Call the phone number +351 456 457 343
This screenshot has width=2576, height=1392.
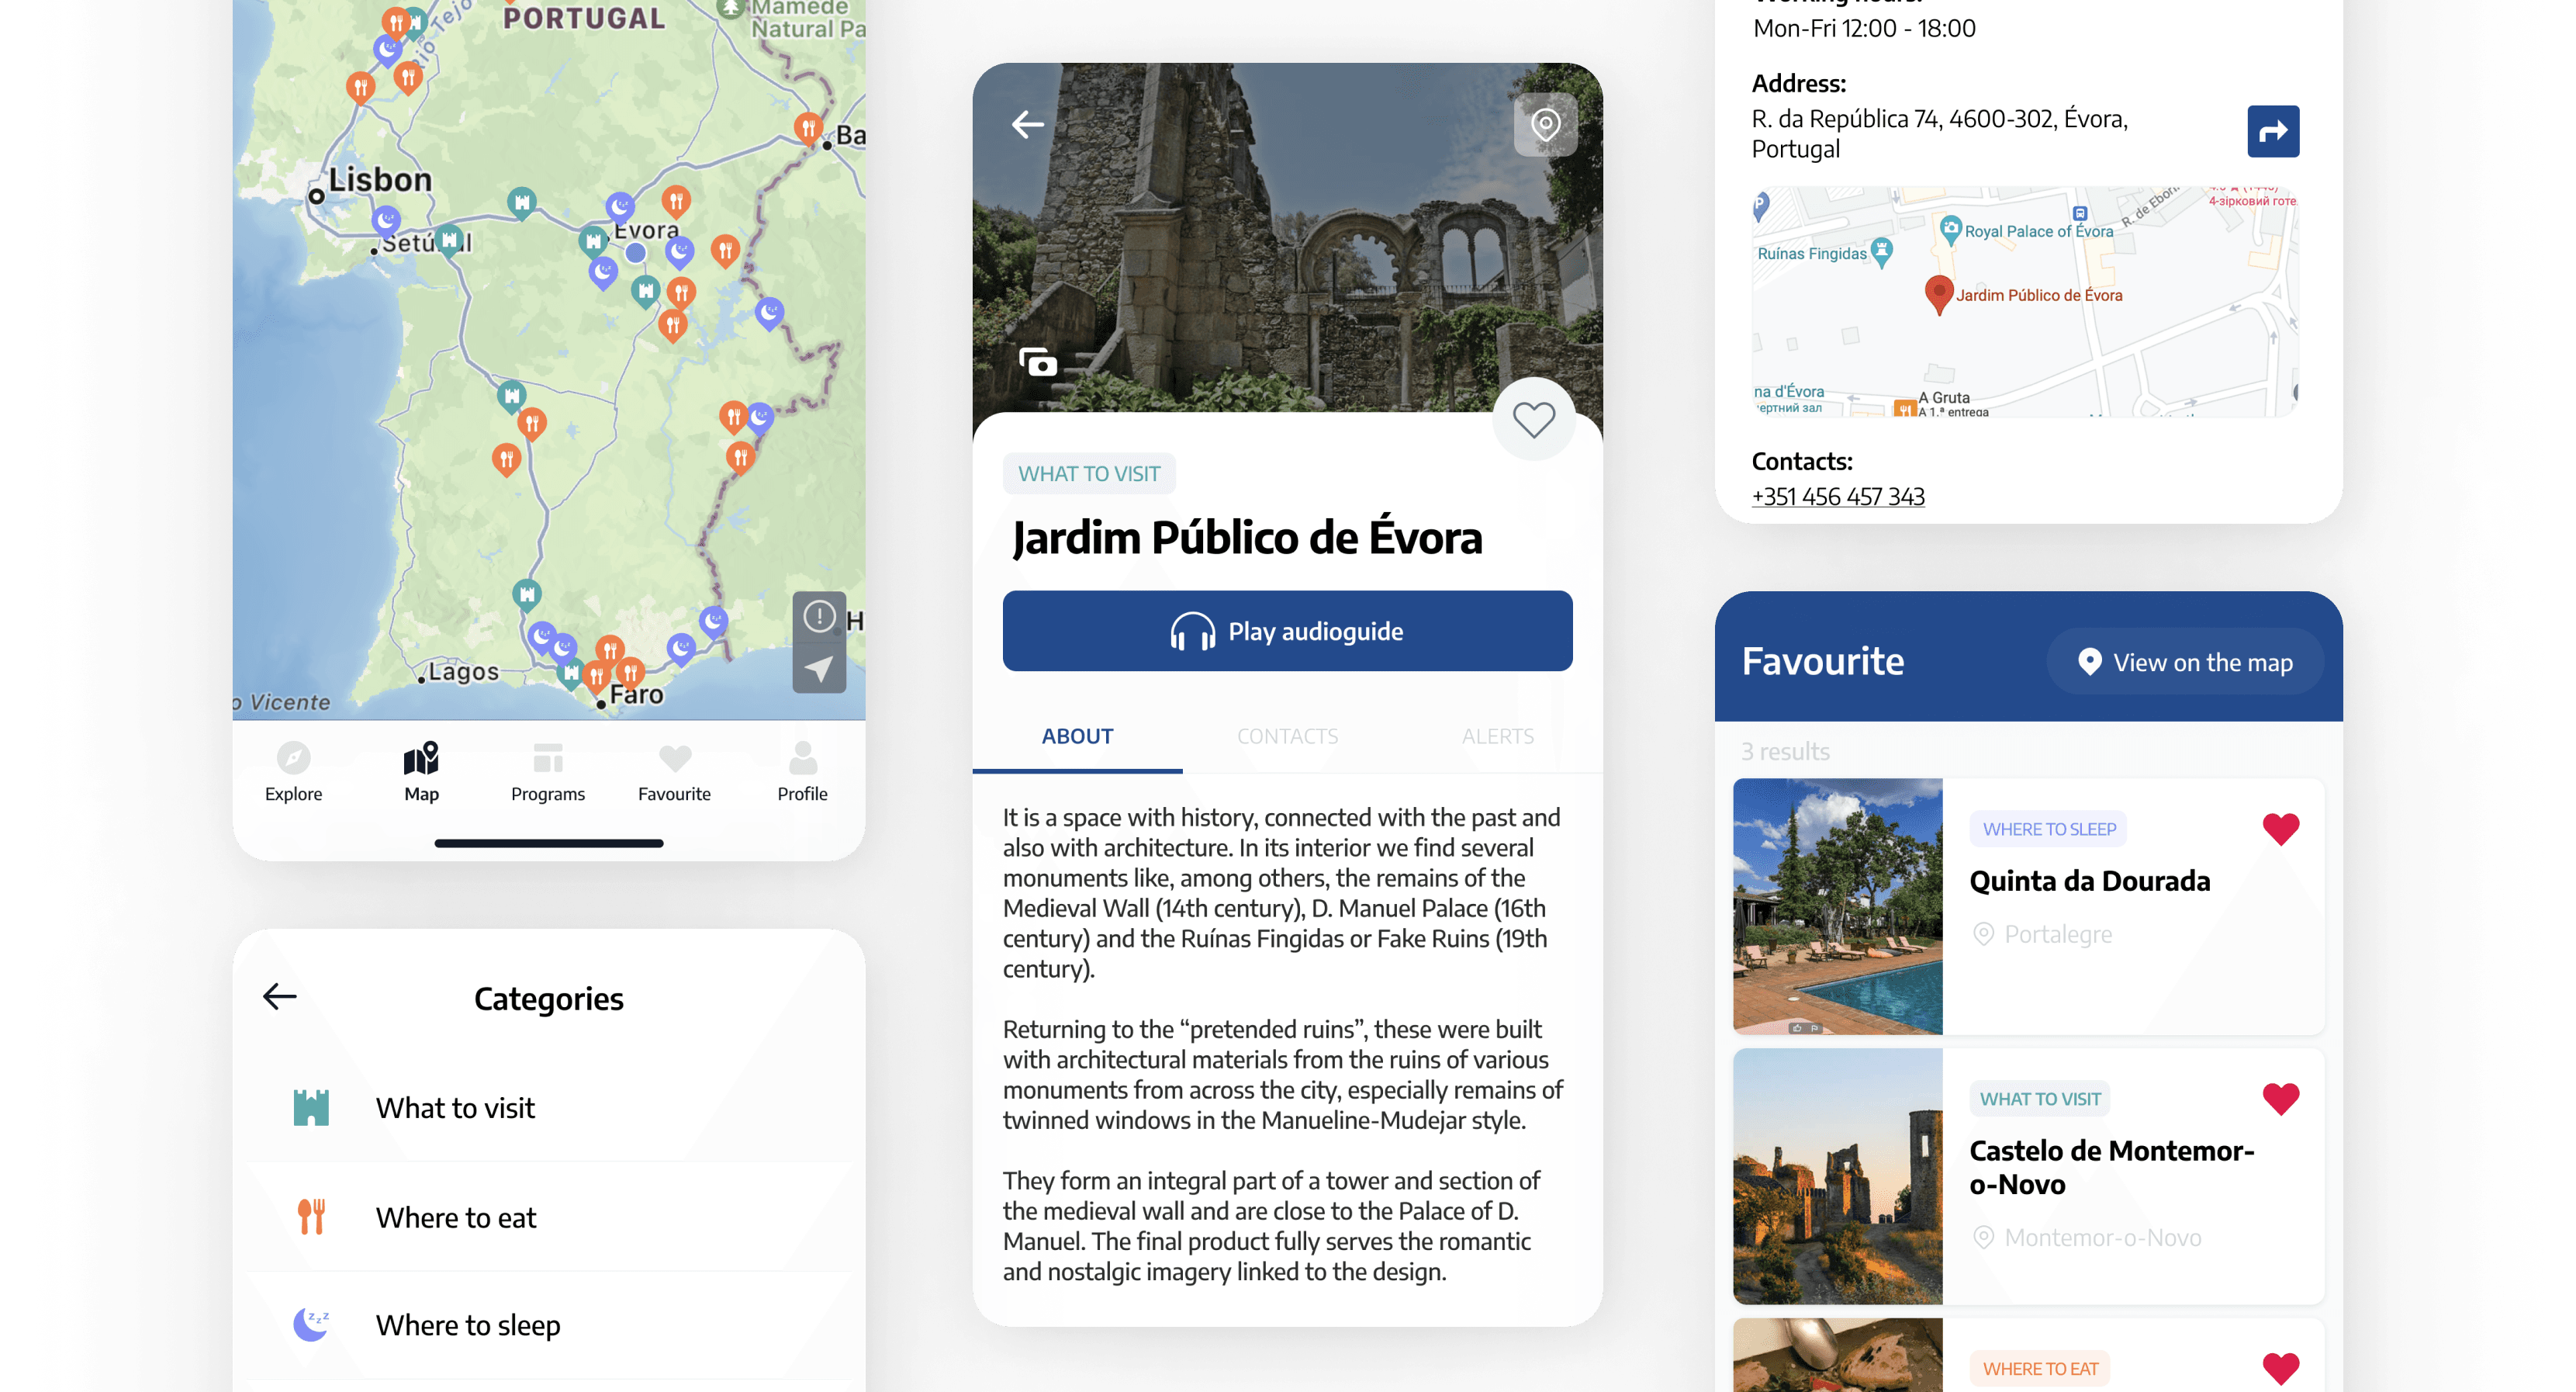tap(1838, 497)
